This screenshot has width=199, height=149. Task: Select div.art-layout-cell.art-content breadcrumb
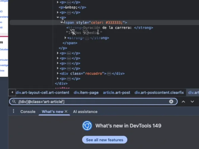coord(42,92)
